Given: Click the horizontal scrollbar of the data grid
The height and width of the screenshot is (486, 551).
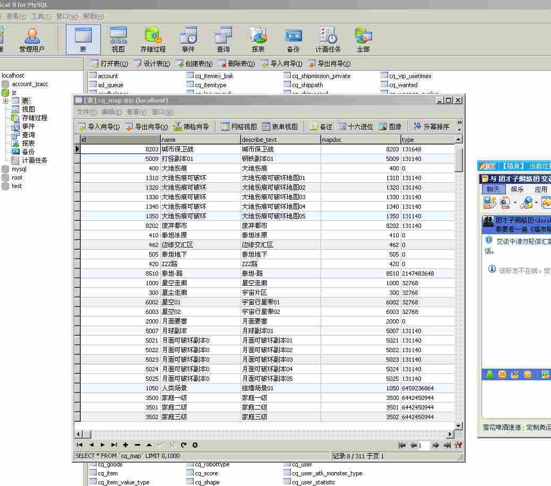Looking at the screenshot, I should [x=265, y=434].
